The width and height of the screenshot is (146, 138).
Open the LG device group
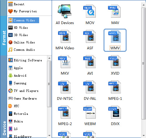click(13, 129)
